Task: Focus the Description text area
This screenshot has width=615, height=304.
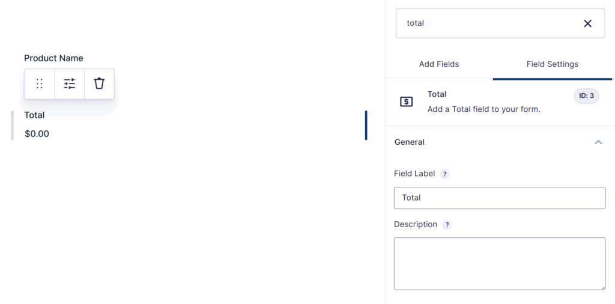Action: coord(500,264)
